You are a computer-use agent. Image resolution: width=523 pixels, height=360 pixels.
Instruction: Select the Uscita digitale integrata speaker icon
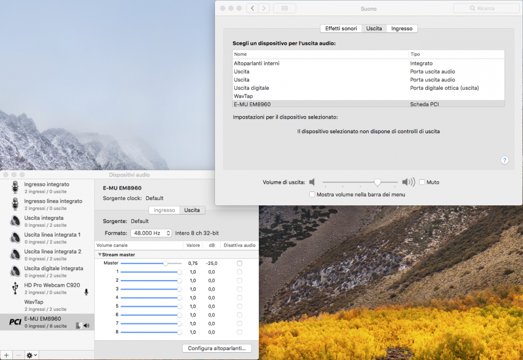(x=15, y=271)
